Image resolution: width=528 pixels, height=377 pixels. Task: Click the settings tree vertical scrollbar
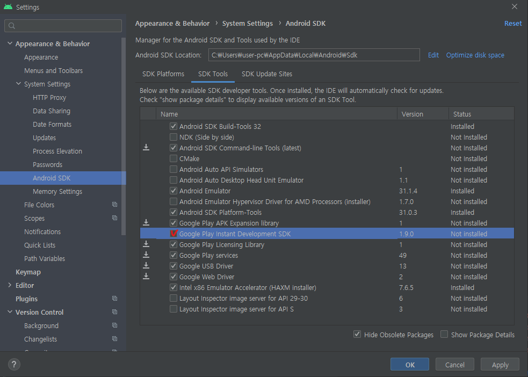coord(124,136)
